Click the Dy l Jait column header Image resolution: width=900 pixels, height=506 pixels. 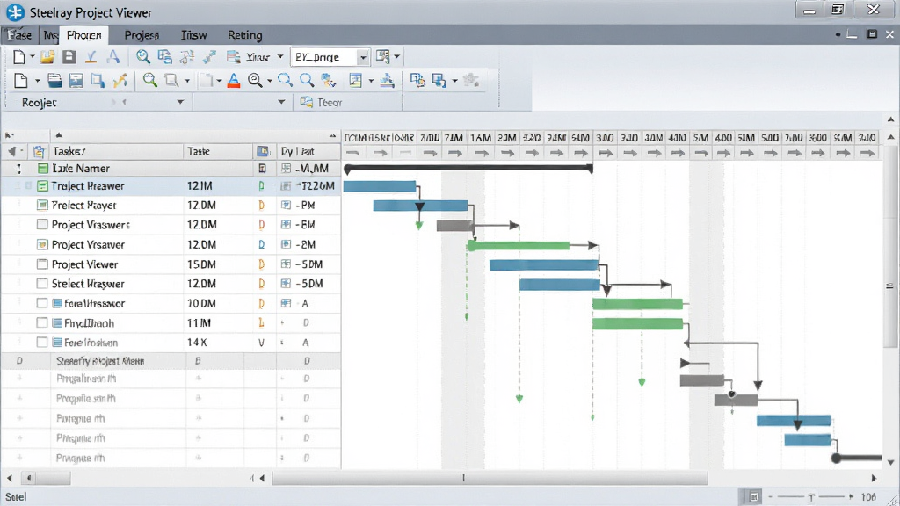pyautogui.click(x=308, y=151)
